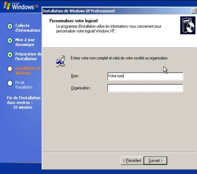Continue with the Suivant button
The height and width of the screenshot is (174, 197).
click(x=156, y=160)
